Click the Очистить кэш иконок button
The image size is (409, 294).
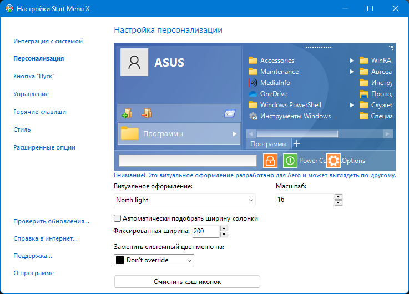187,282
